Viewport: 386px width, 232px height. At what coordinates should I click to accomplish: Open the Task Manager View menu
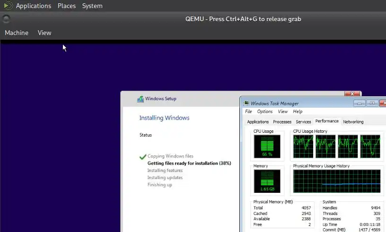pos(282,112)
